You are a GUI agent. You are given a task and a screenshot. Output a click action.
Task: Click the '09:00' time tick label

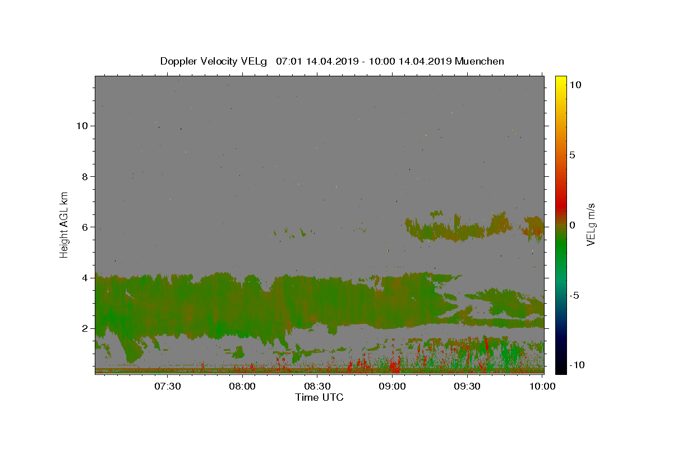(x=393, y=386)
